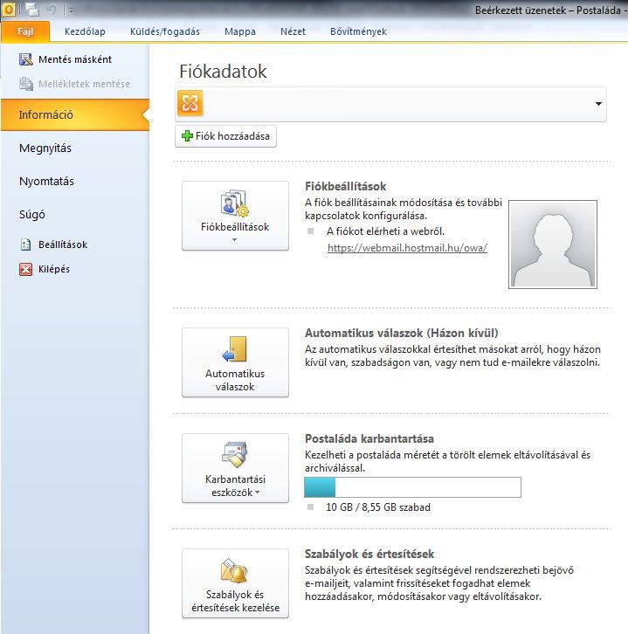Switch to the Kezdőlap ribbon tab
This screenshot has width=628, height=634.
[x=85, y=31]
